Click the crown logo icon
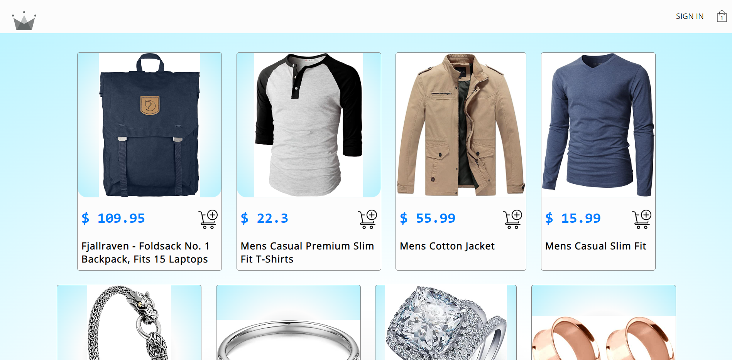The width and height of the screenshot is (732, 360). tap(24, 21)
